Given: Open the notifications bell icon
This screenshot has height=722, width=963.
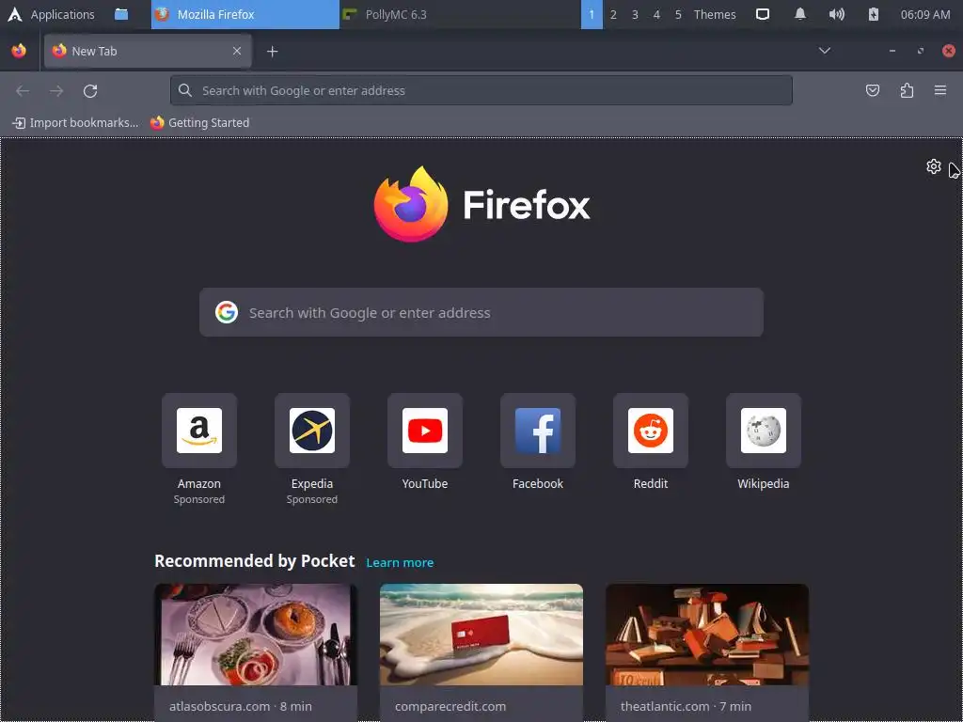Looking at the screenshot, I should pos(800,14).
